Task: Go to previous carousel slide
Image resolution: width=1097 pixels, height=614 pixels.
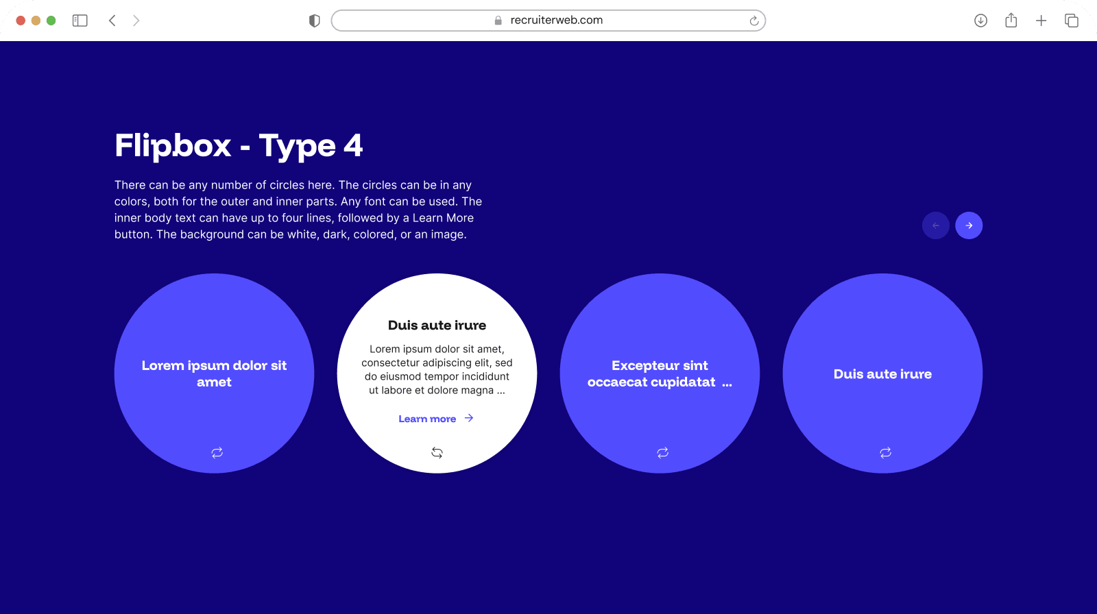Action: (x=935, y=225)
